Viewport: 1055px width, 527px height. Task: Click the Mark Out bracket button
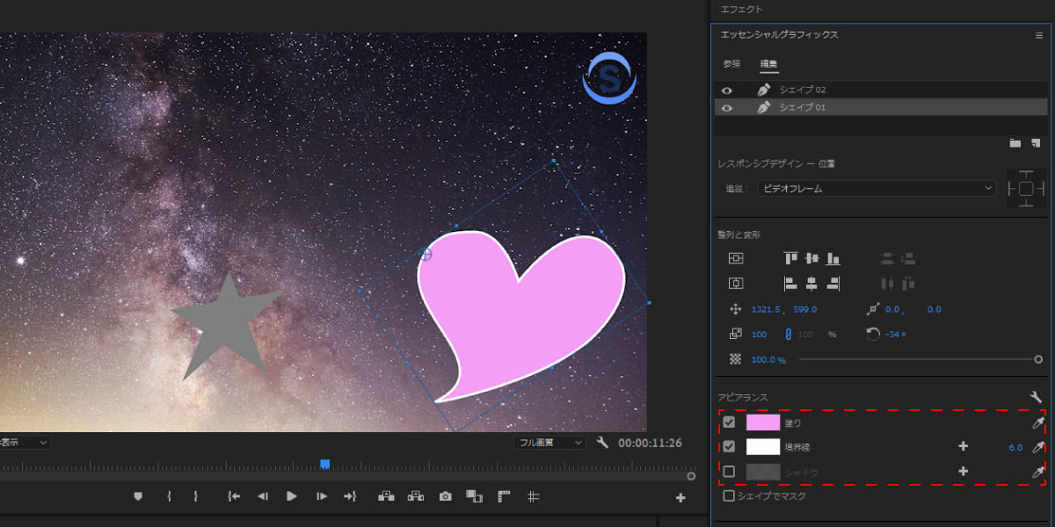point(195,496)
